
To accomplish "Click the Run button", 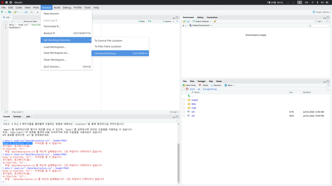I will 142,21.
